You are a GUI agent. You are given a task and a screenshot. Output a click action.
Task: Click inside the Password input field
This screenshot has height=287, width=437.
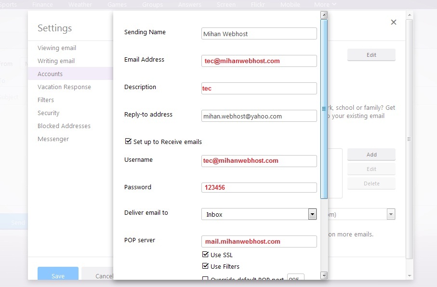(x=259, y=188)
